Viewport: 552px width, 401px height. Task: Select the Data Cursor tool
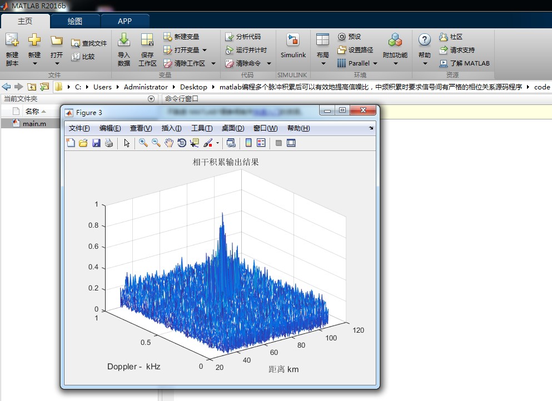pos(195,143)
